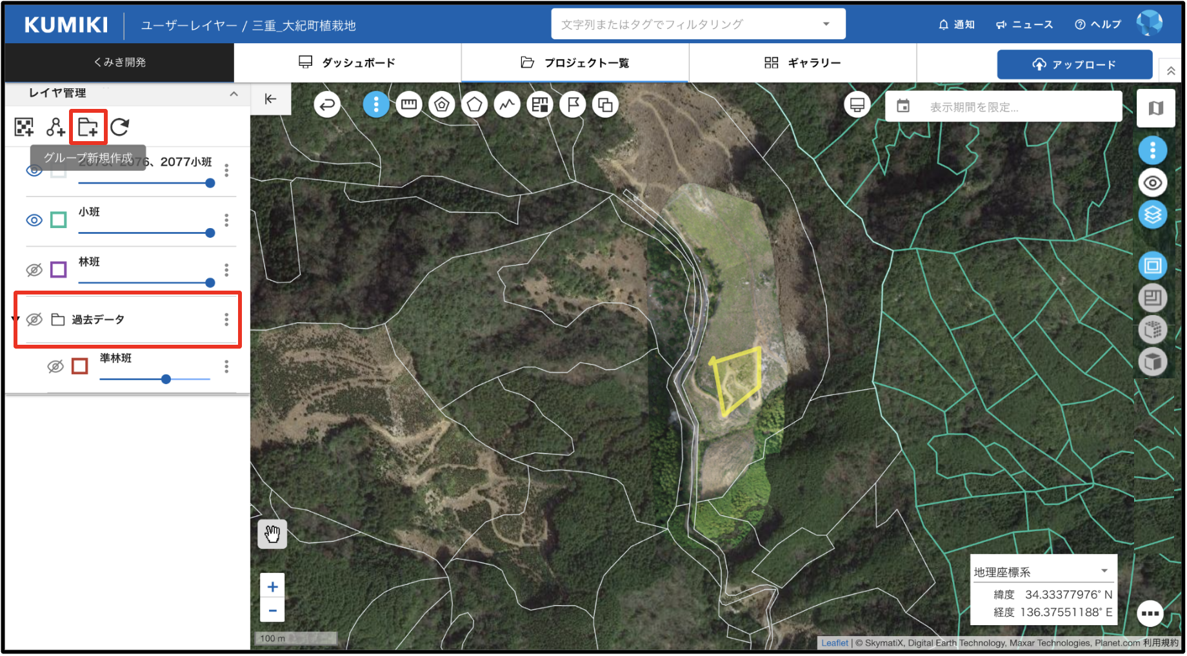
Task: Collapse the 過去データ group triangle
Action: tap(15, 320)
